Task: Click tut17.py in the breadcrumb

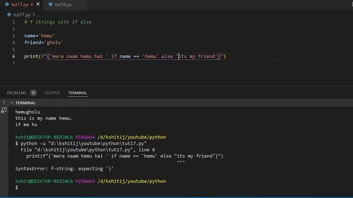Action: pyautogui.click(x=22, y=15)
